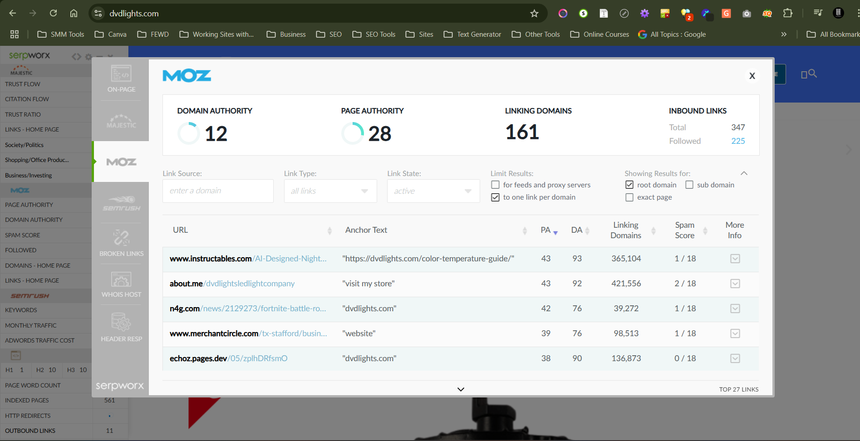Screen dimensions: 860x441
Task: Open the Majestic panel icon
Action: pyautogui.click(x=121, y=121)
